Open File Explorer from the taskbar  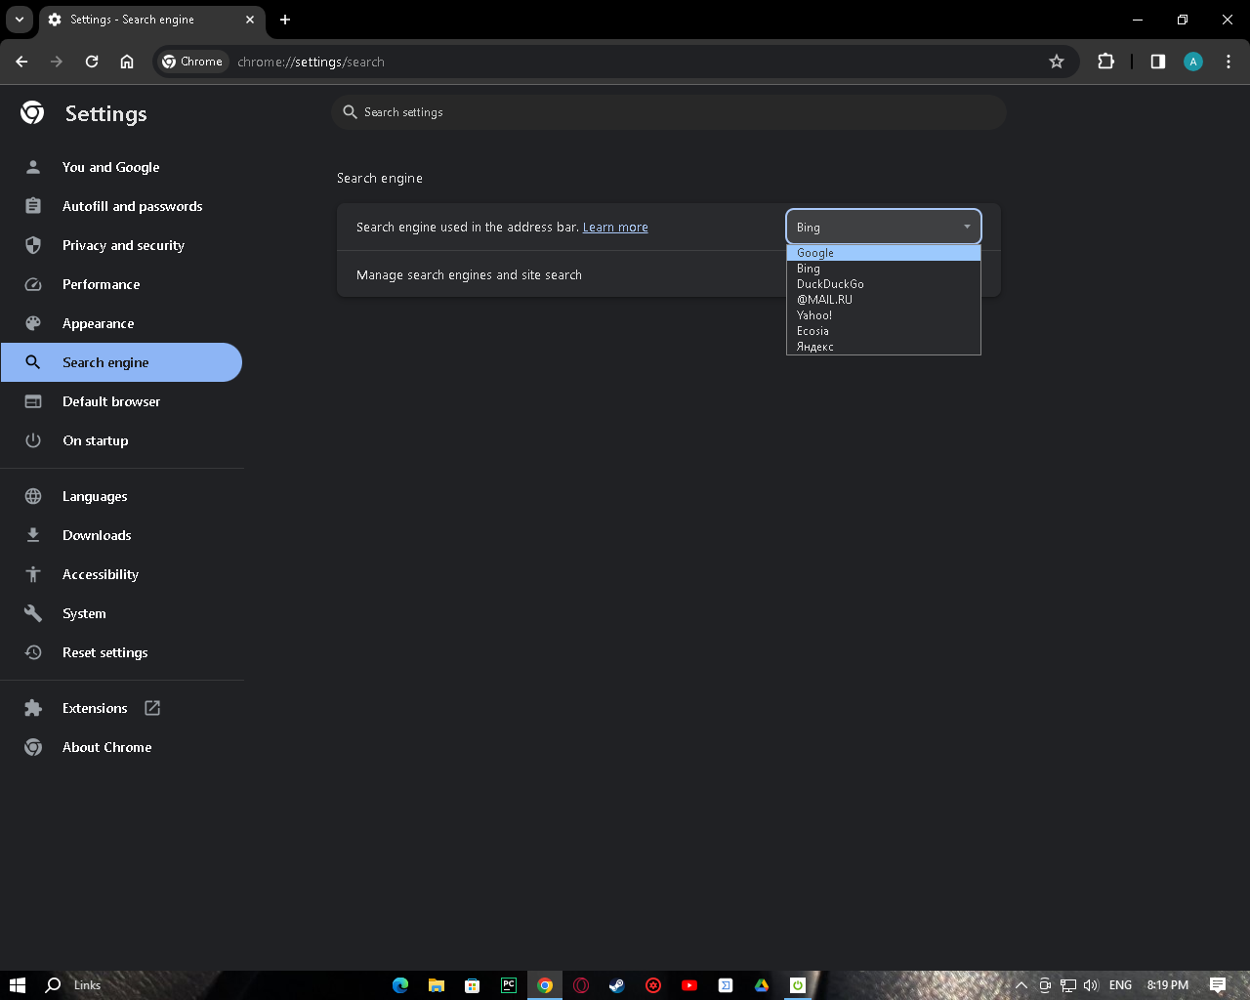click(x=437, y=985)
